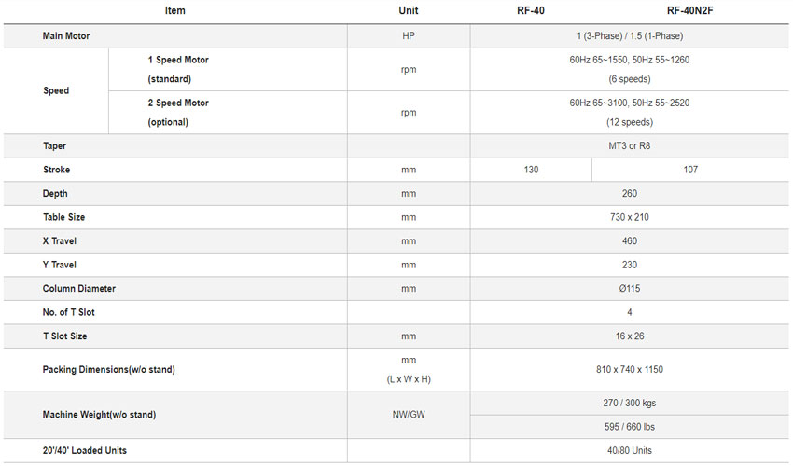Click the "Item" column header
793x466 pixels.
pos(174,11)
